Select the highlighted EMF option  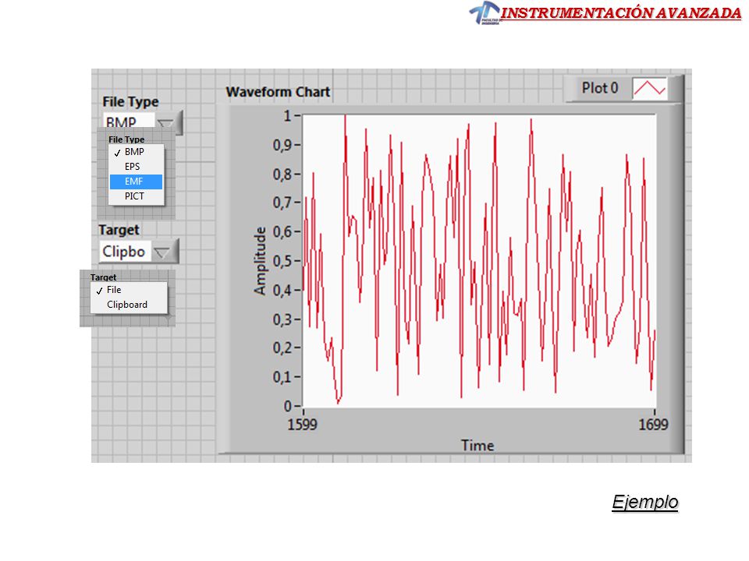(136, 182)
